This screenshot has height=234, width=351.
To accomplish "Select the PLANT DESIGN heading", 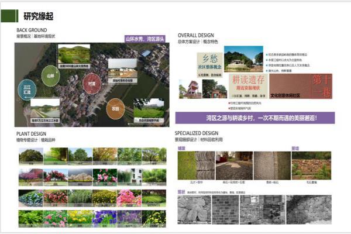I will [32, 134].
